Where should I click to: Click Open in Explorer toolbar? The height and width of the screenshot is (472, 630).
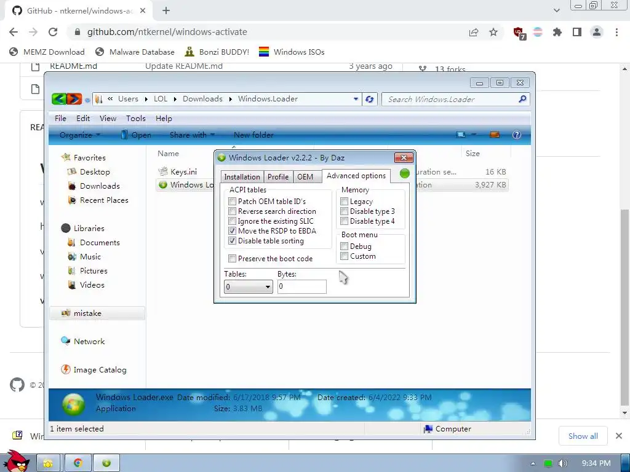[x=136, y=135]
